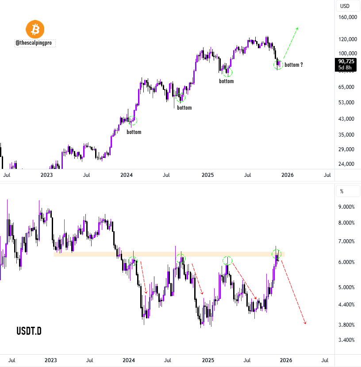Click the green circle beside "bottom ?" text
361x367 pixels.
(278, 65)
